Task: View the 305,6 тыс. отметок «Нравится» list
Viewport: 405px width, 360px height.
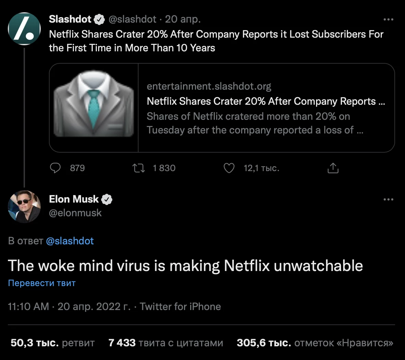Action: (x=315, y=343)
